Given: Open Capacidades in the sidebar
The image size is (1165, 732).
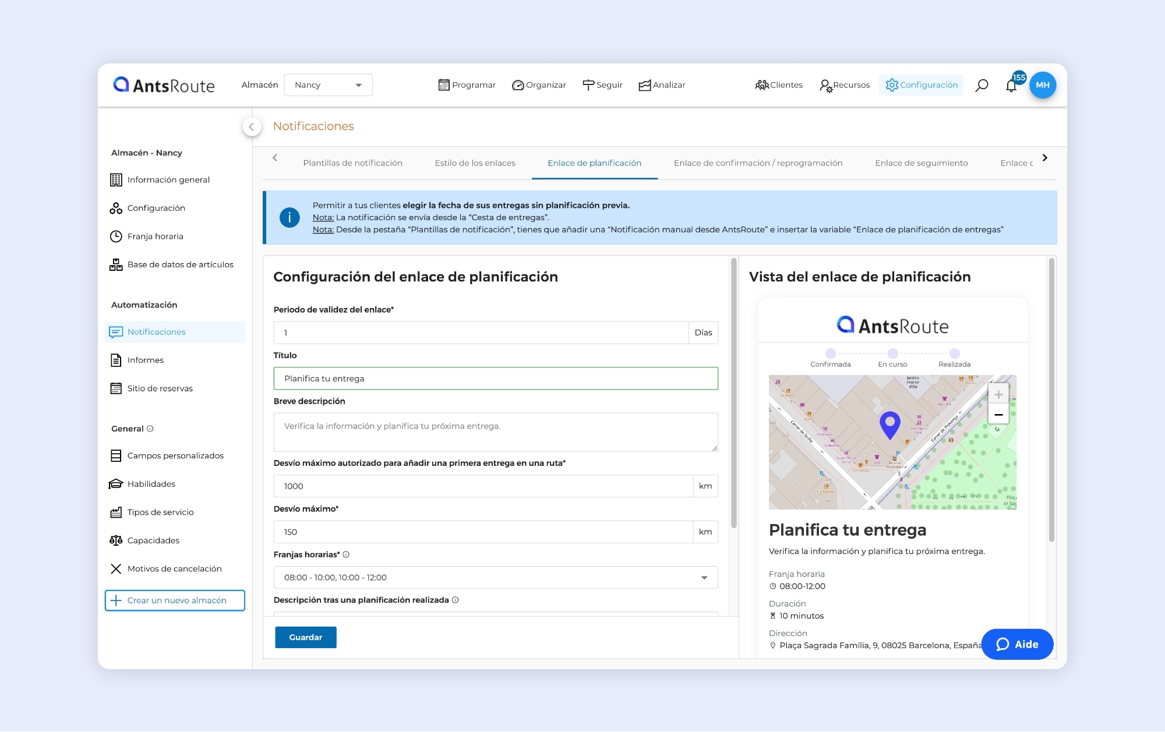Looking at the screenshot, I should point(153,540).
